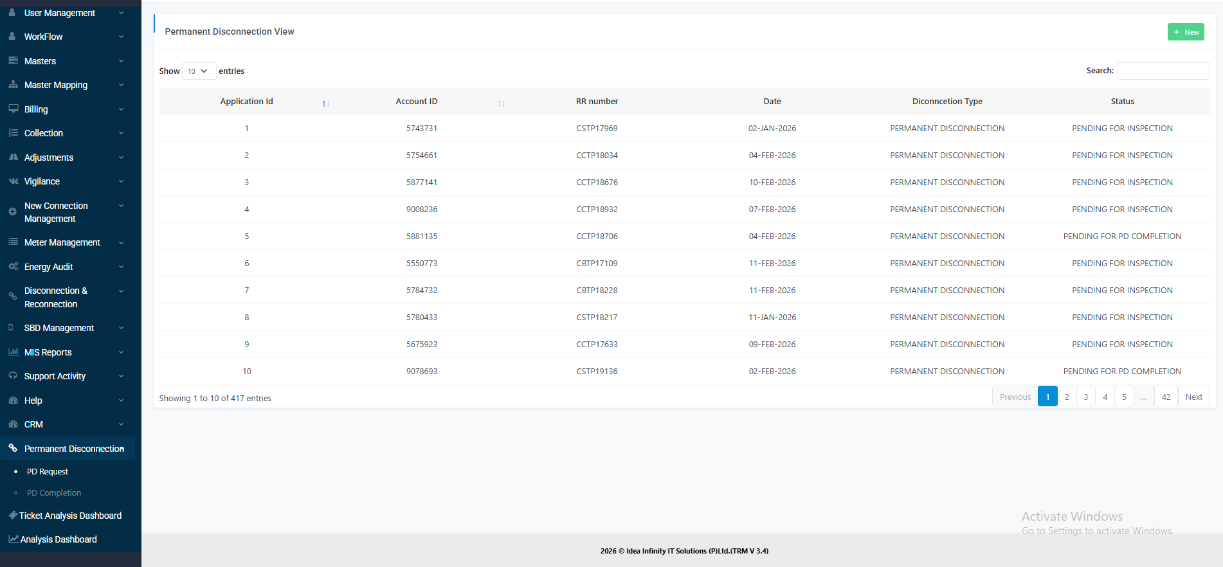Click into the Search input field

1163,71
